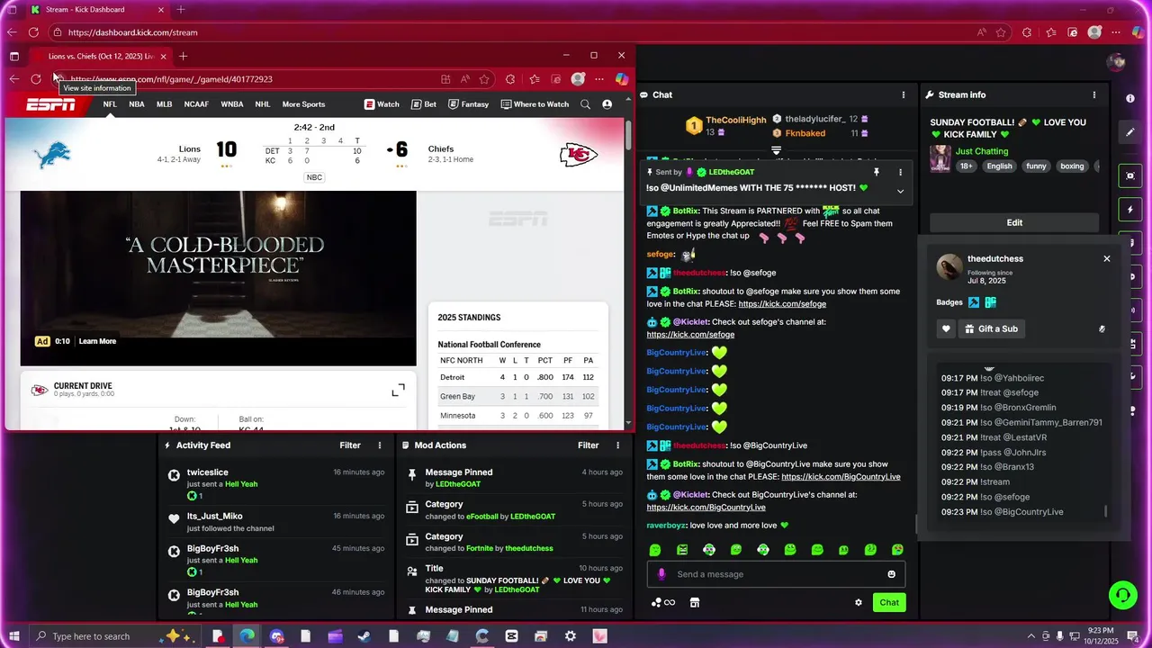Select NFL tab on ESPN nav
The image size is (1152, 648).
(x=110, y=104)
